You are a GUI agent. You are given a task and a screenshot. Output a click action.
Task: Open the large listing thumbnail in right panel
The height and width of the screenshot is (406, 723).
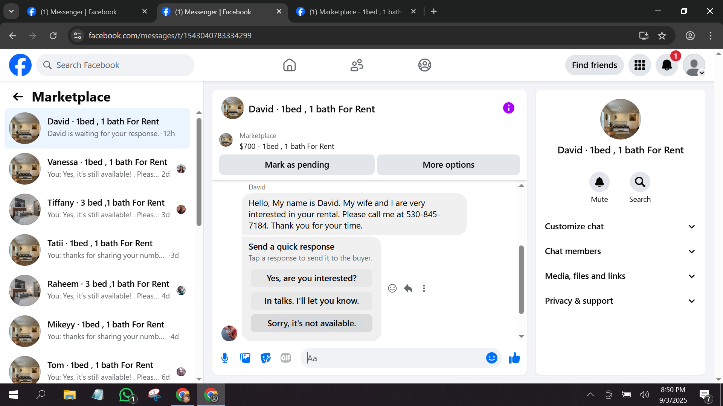point(620,119)
